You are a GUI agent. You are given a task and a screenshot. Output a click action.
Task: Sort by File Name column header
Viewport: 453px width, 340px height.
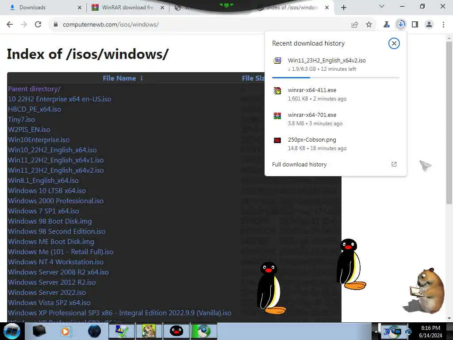point(119,78)
